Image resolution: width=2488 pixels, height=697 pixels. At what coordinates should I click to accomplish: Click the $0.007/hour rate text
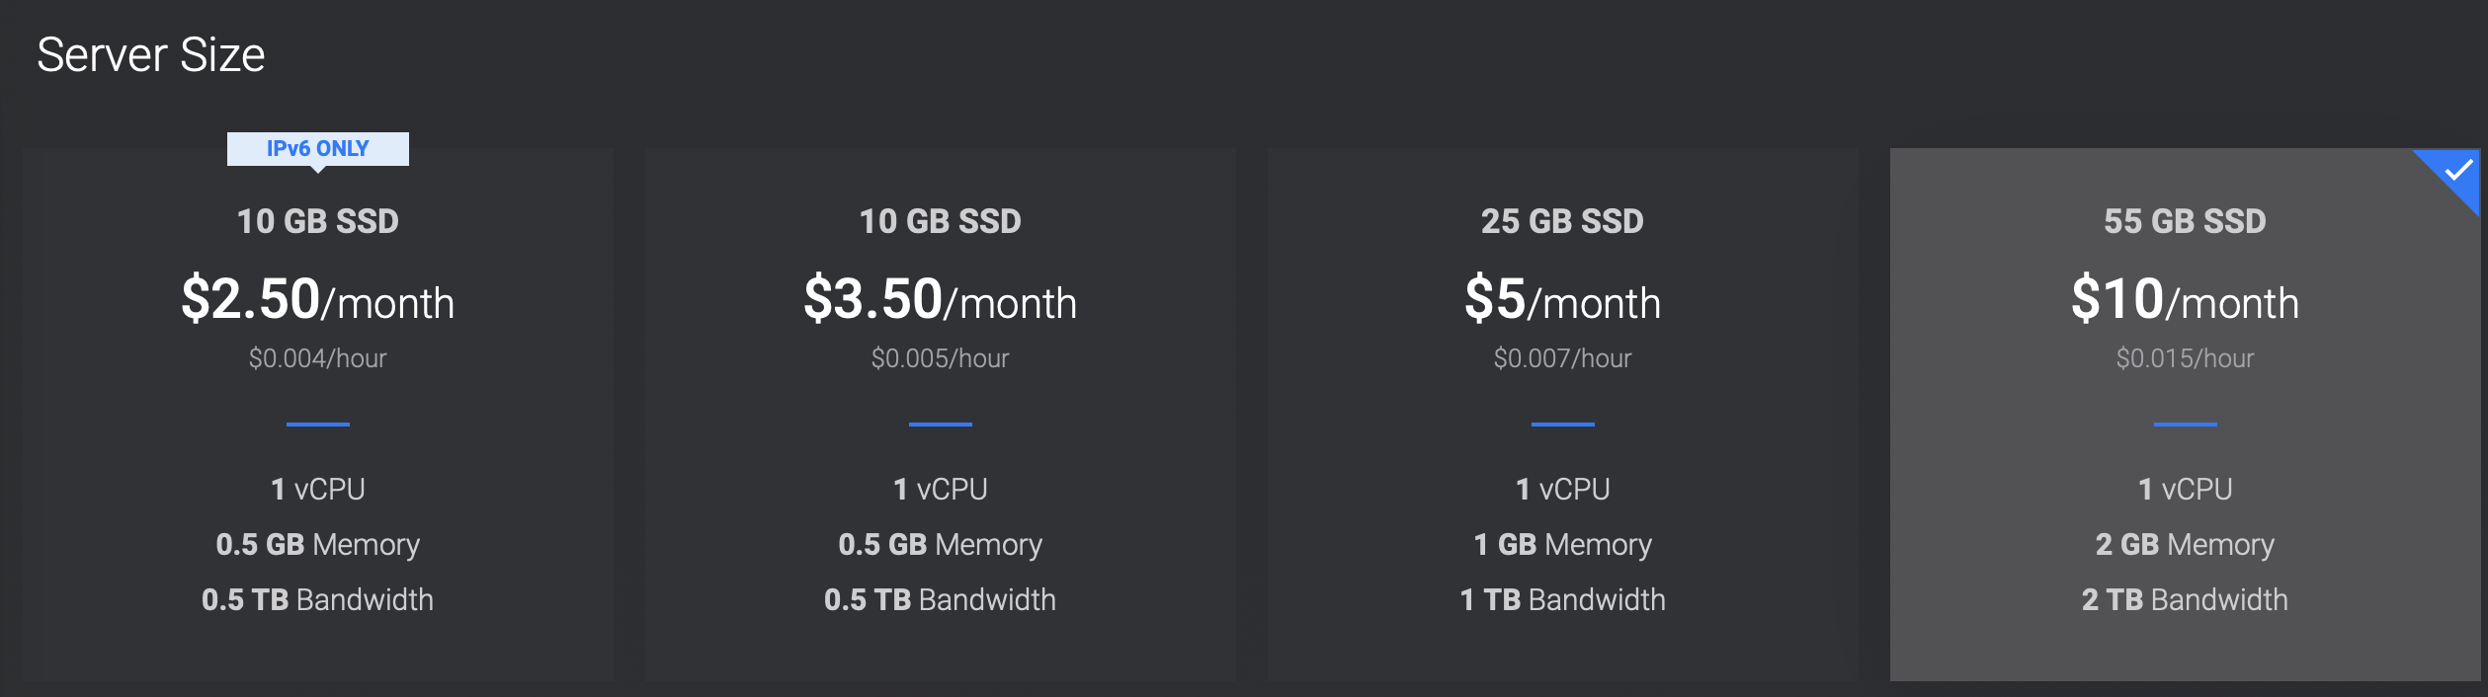(1562, 358)
